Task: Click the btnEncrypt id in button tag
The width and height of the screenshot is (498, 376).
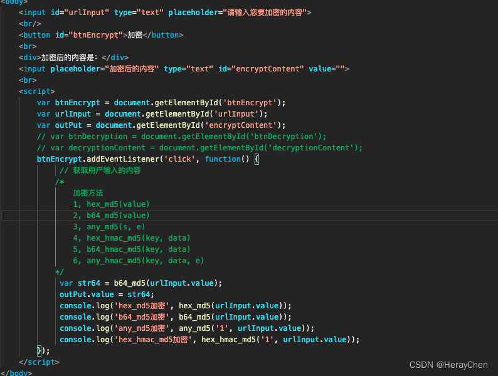Action: tap(95, 35)
